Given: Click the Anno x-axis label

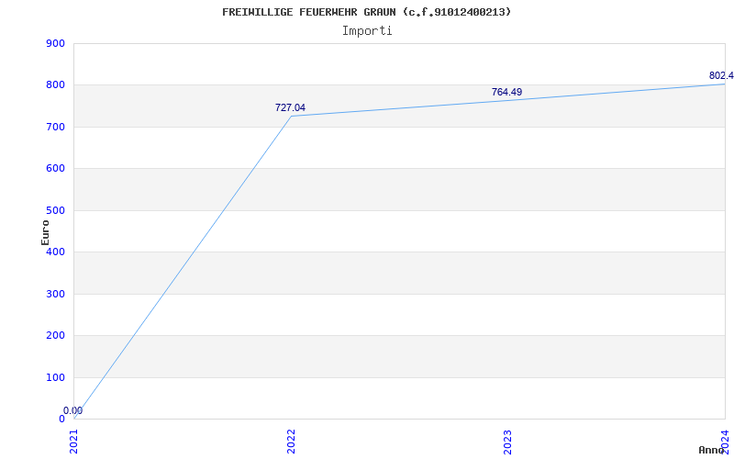Looking at the screenshot, I should coord(713,450).
